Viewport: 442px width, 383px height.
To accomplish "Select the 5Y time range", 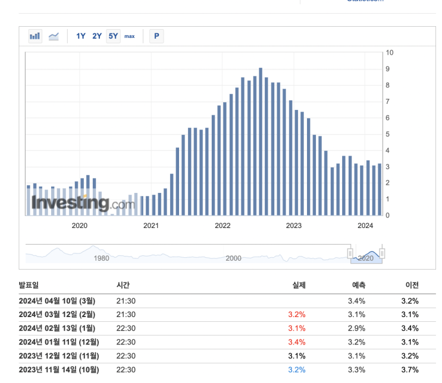I will pos(113,36).
